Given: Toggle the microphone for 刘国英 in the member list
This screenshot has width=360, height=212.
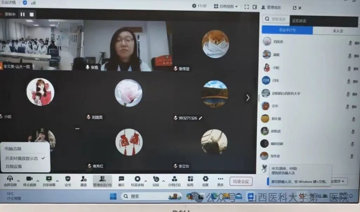Looking at the screenshot, I should (350, 43).
